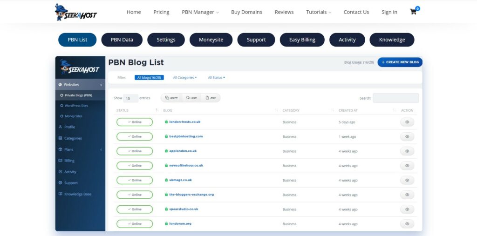Change the show entries count field

coord(130,98)
